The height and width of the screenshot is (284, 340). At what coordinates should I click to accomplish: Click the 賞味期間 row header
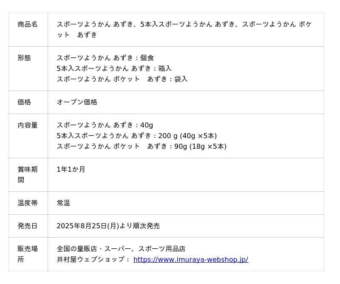28,174
